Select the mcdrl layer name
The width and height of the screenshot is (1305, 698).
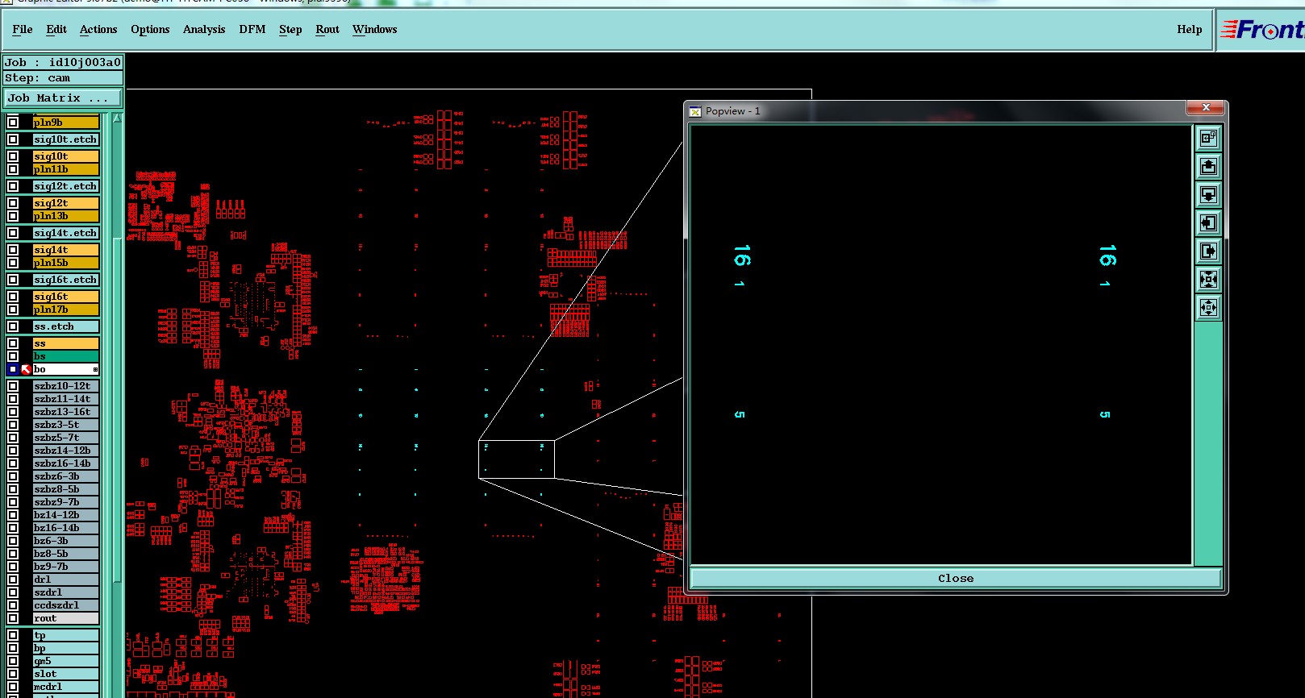(x=66, y=687)
